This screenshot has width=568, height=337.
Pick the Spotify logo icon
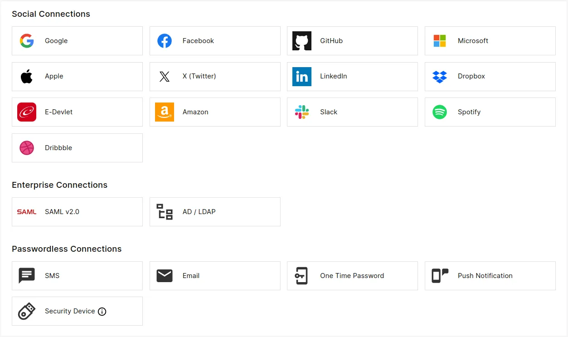[x=440, y=112]
